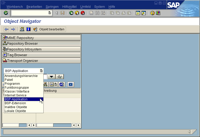200x137 pixels.
Task: Click the Find binoculars icon
Action: pyautogui.click(x=97, y=13)
